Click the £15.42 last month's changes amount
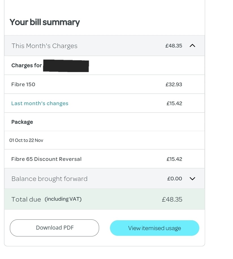Screen dimensions: 233x259 [x=174, y=103]
